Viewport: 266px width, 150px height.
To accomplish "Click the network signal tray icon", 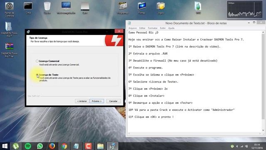I will coord(242,146).
